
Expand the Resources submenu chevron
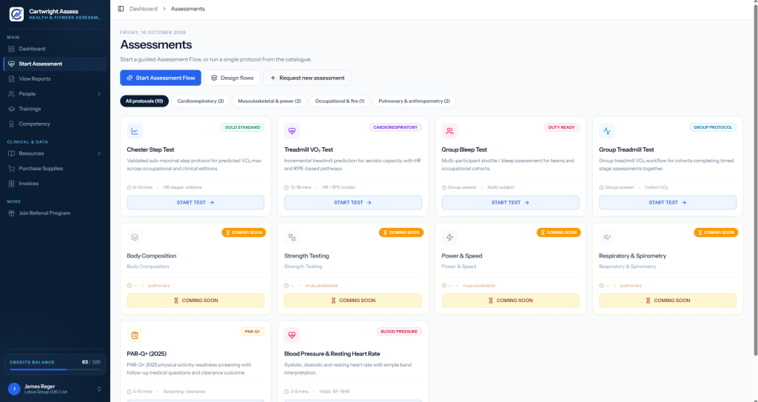(99, 153)
